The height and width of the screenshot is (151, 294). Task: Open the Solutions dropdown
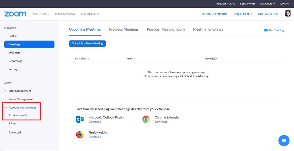click(x=41, y=14)
